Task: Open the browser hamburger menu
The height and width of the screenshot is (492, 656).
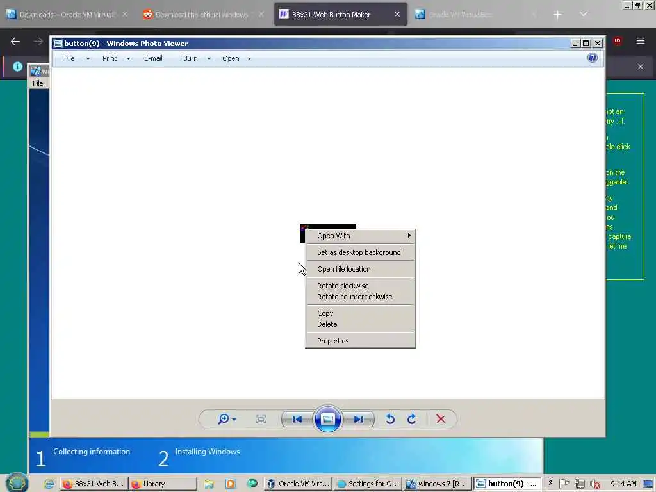Action: [x=641, y=40]
